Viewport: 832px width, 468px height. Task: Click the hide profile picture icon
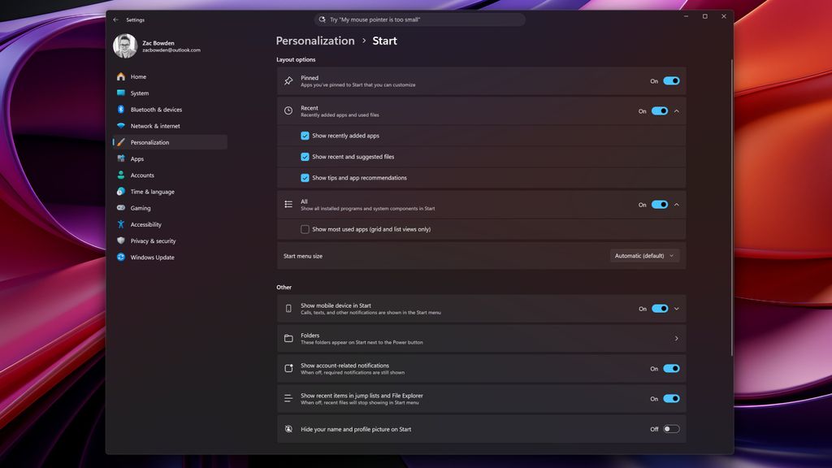[x=288, y=429]
